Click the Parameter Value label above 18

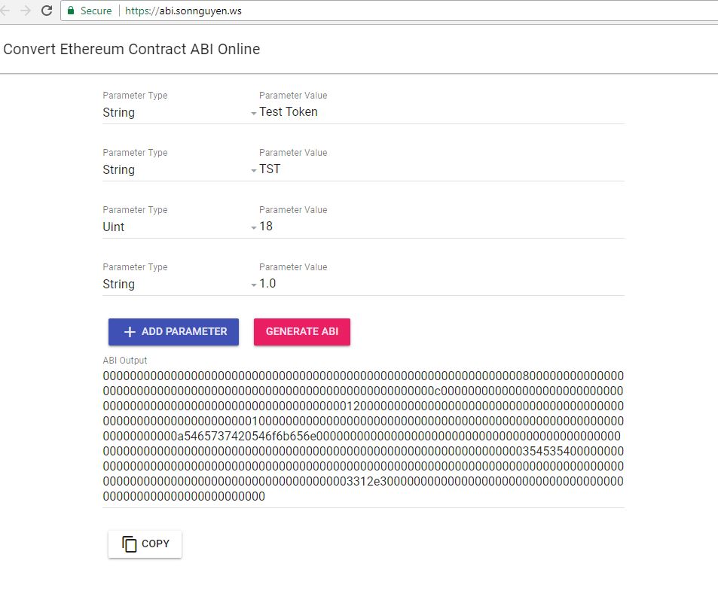pyautogui.click(x=293, y=210)
